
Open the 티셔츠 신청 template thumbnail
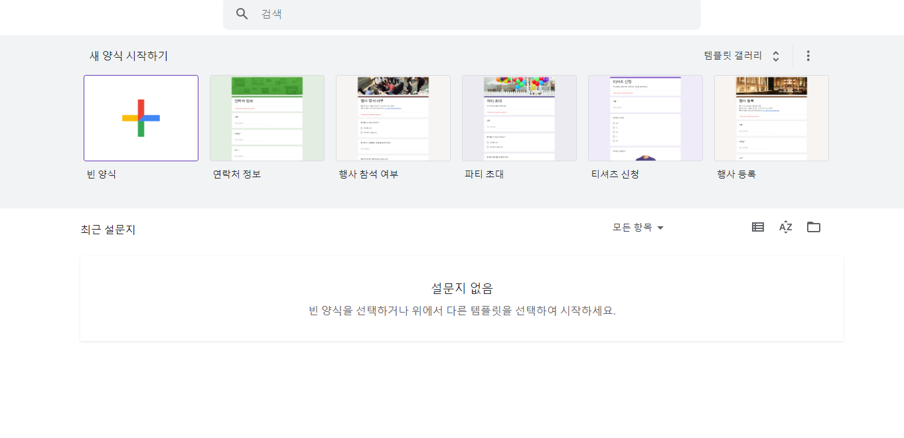coord(645,118)
